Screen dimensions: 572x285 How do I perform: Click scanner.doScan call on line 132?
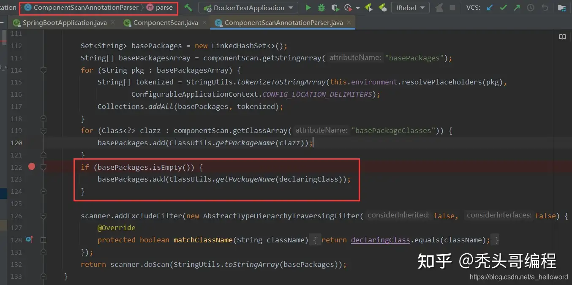140,264
